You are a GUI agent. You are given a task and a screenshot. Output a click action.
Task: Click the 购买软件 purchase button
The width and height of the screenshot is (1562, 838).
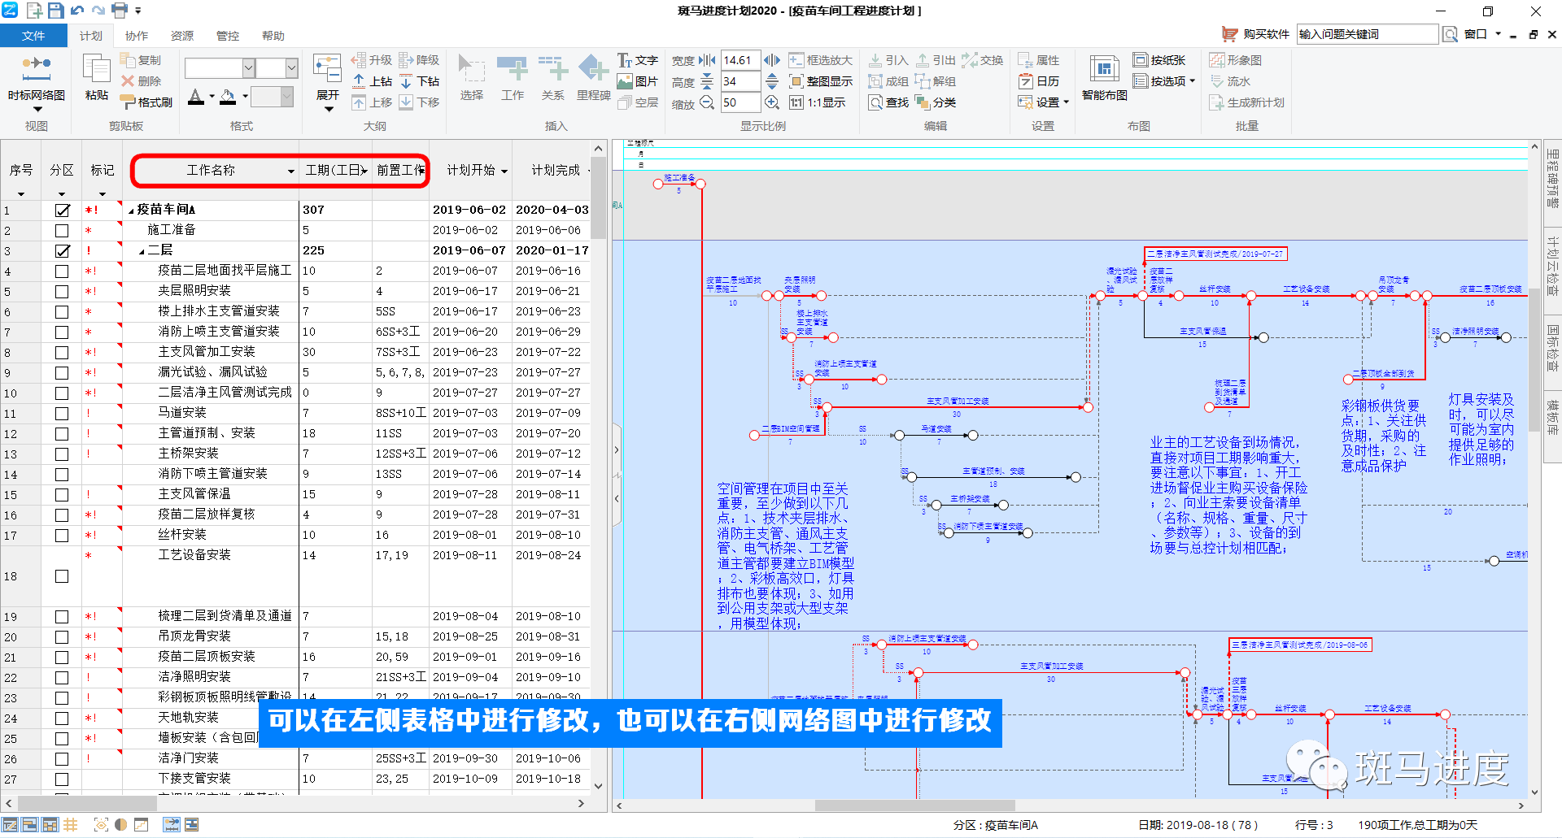(x=1255, y=34)
